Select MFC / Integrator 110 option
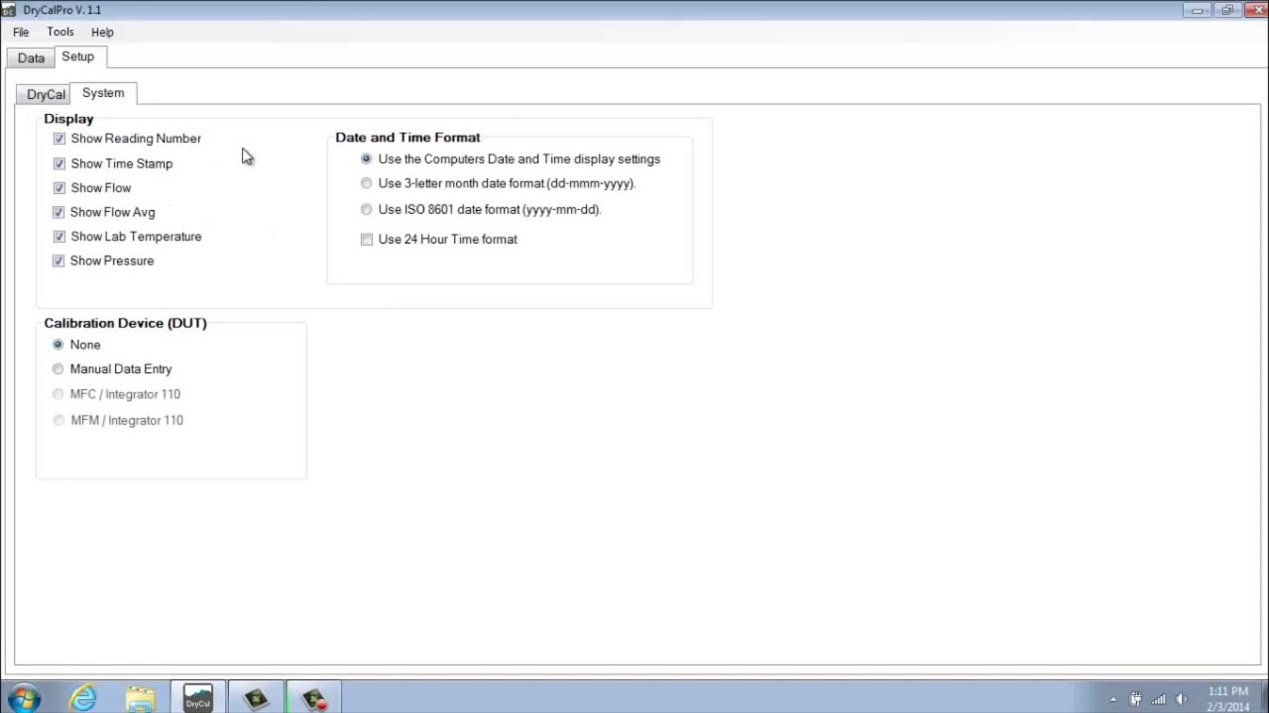 58,394
